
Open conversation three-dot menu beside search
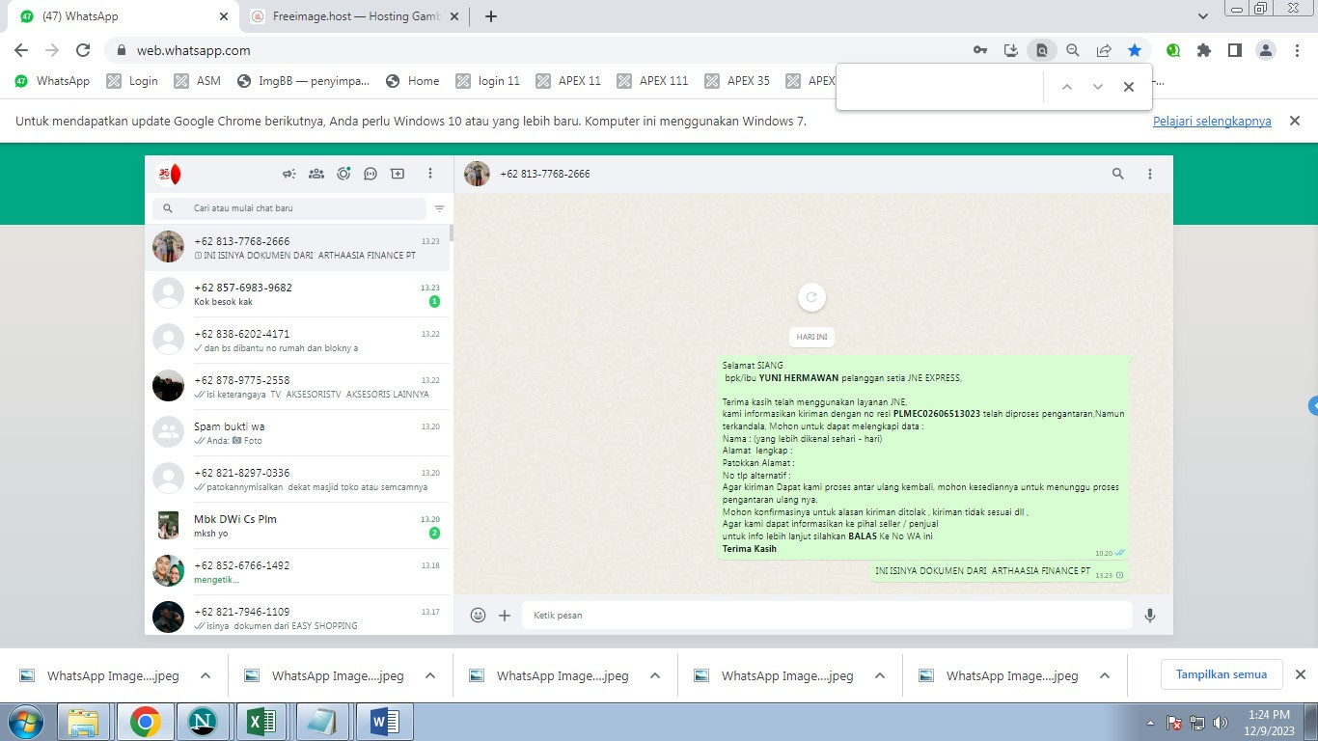[x=1150, y=174]
